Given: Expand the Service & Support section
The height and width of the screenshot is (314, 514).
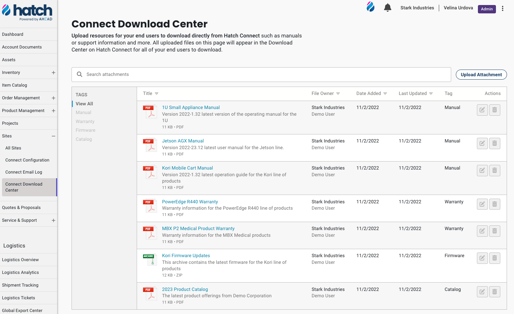Looking at the screenshot, I should pyautogui.click(x=53, y=220).
